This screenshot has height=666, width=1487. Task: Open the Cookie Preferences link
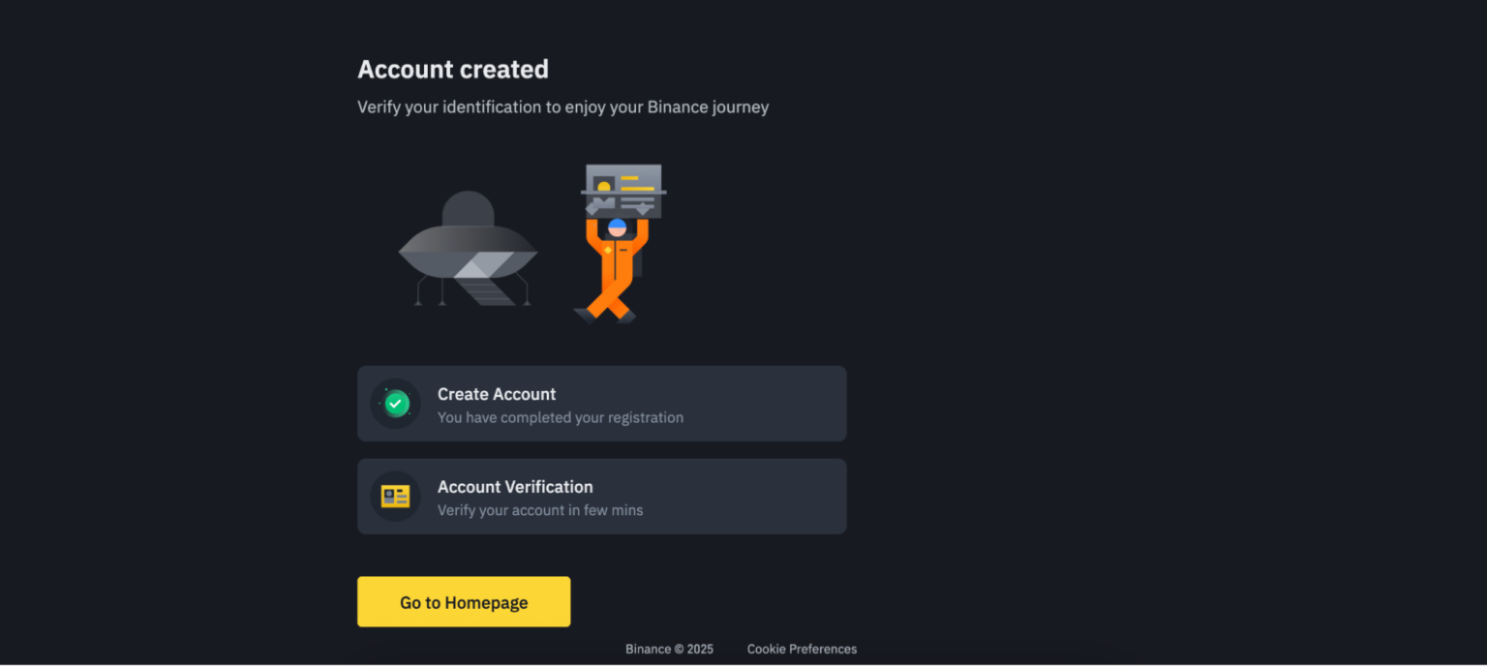[802, 650]
